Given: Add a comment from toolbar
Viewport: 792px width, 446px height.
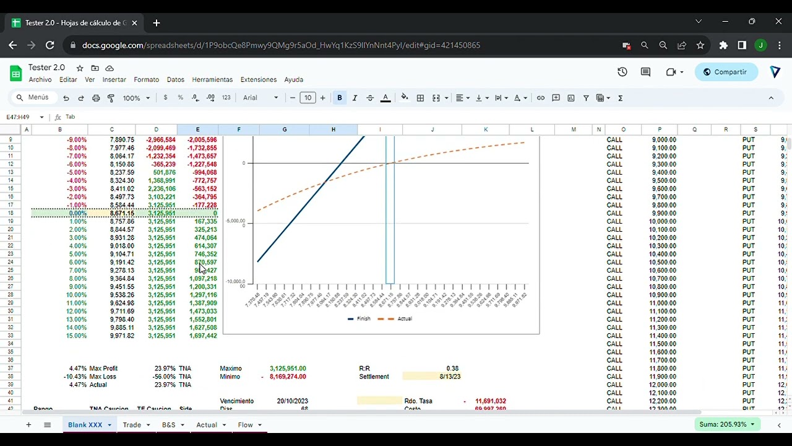Looking at the screenshot, I should coord(556,98).
